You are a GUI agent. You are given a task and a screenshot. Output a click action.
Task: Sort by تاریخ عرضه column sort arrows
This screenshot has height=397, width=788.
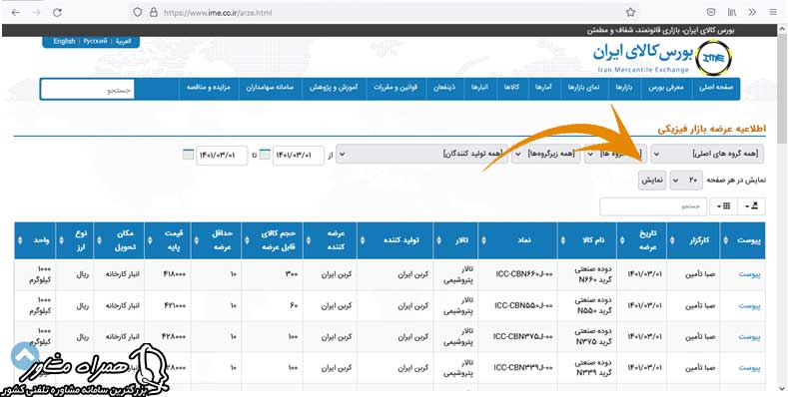(621, 240)
